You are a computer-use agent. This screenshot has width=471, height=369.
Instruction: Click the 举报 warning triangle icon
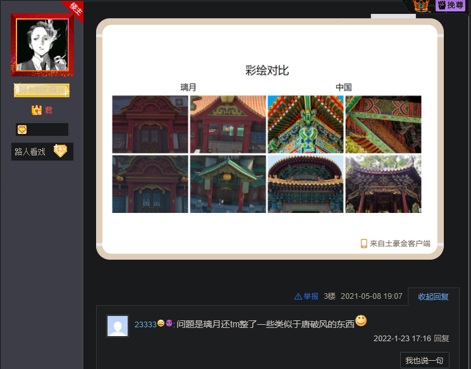(x=298, y=296)
